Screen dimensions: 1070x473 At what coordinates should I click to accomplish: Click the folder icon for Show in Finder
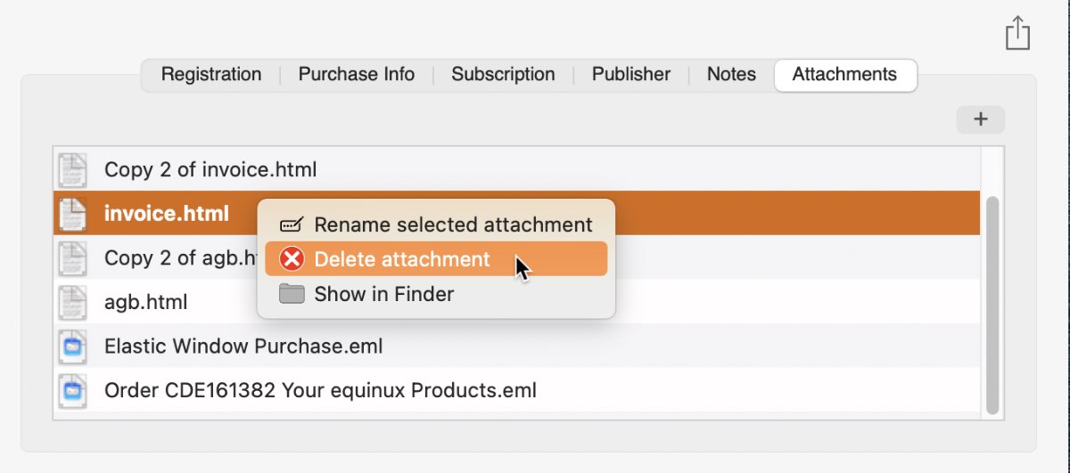(x=292, y=294)
